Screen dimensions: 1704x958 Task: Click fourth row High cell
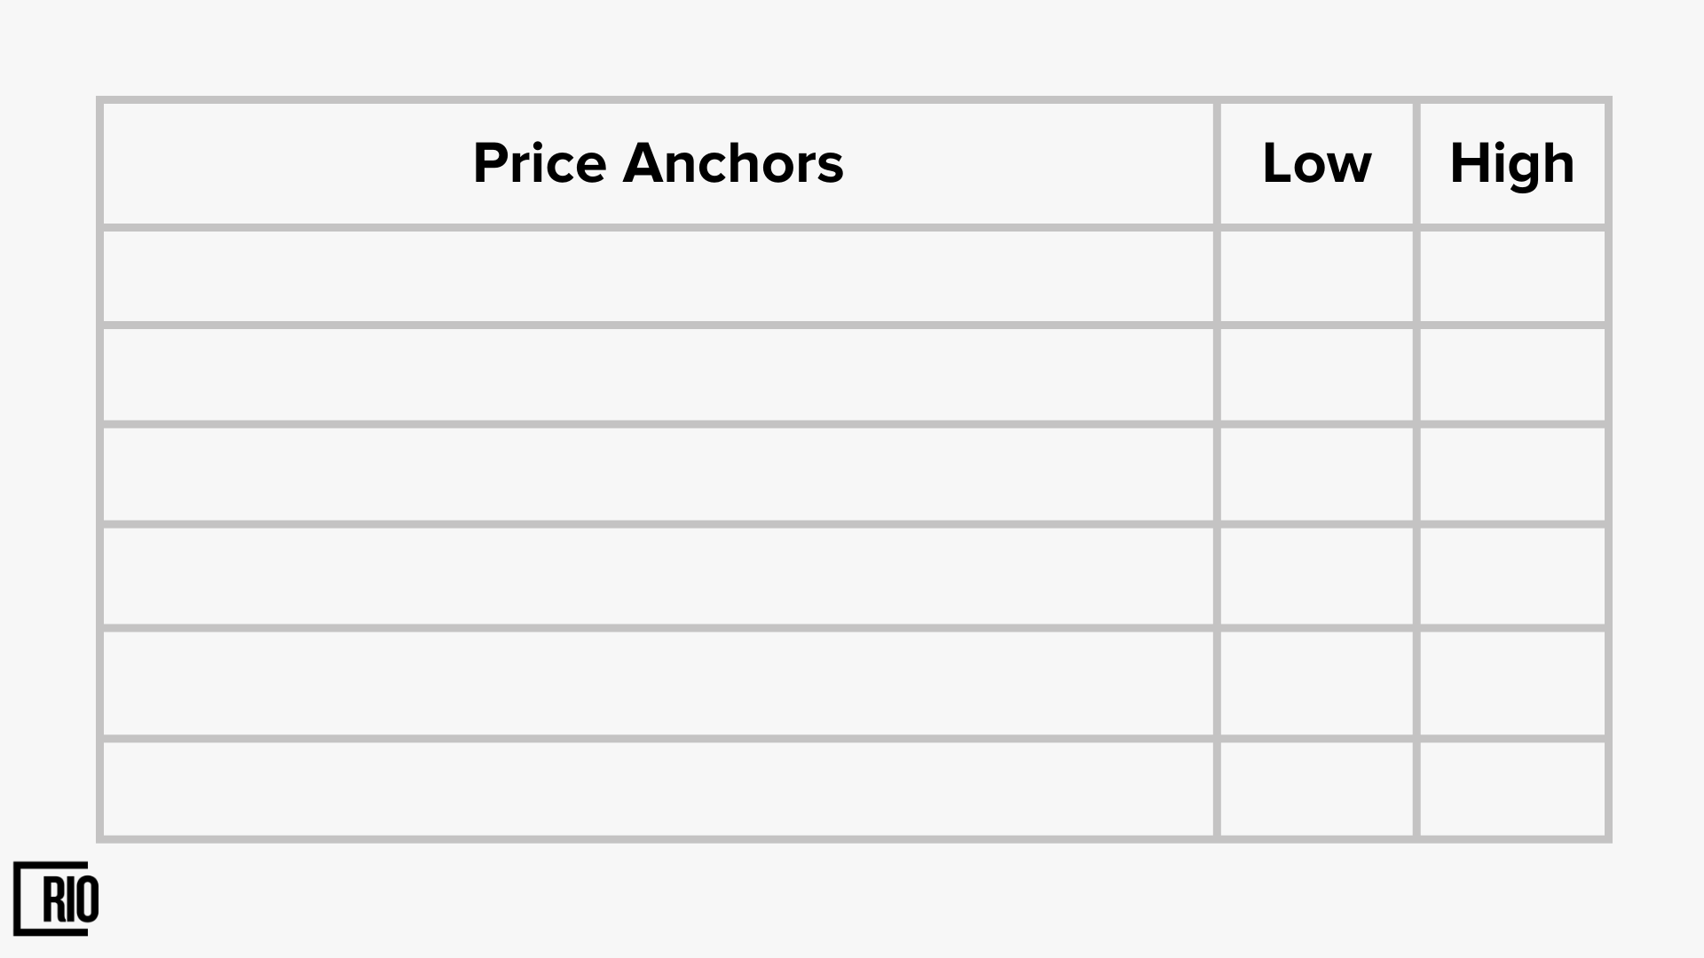pos(1512,577)
